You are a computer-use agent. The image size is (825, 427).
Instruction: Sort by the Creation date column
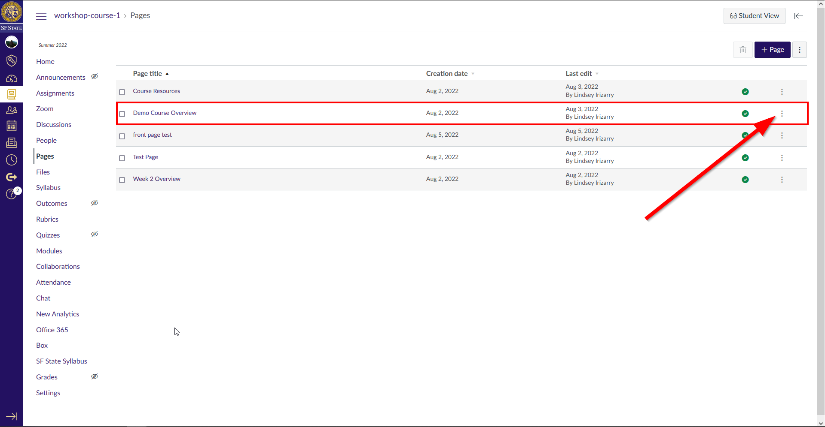pos(450,74)
